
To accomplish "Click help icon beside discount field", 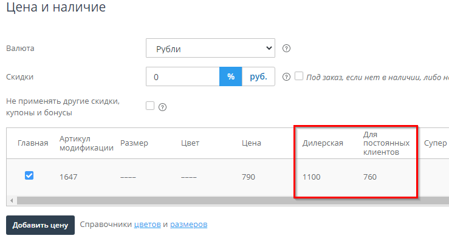I will coord(287,77).
